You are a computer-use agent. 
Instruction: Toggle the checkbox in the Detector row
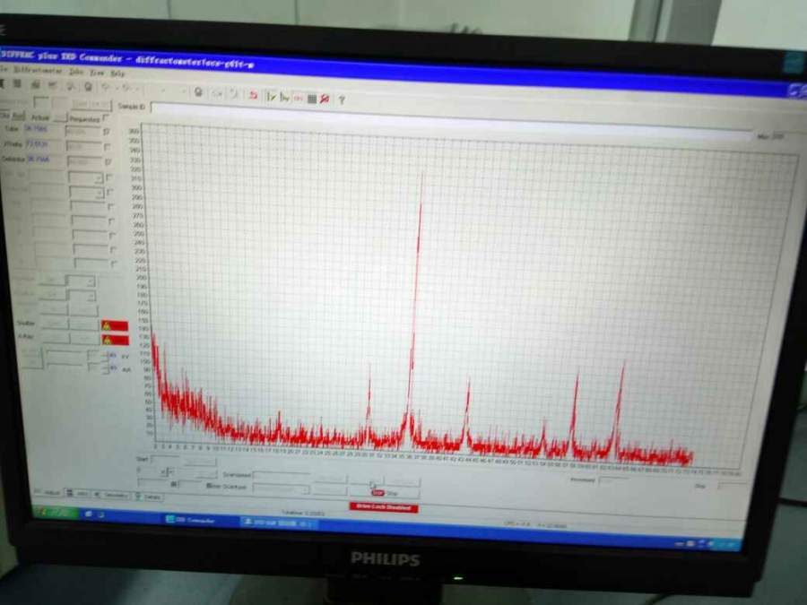[x=108, y=162]
